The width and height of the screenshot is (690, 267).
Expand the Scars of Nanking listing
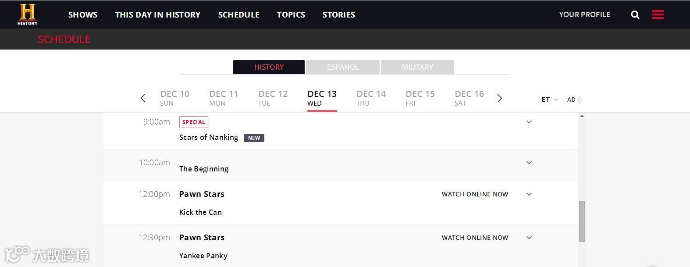(529, 122)
